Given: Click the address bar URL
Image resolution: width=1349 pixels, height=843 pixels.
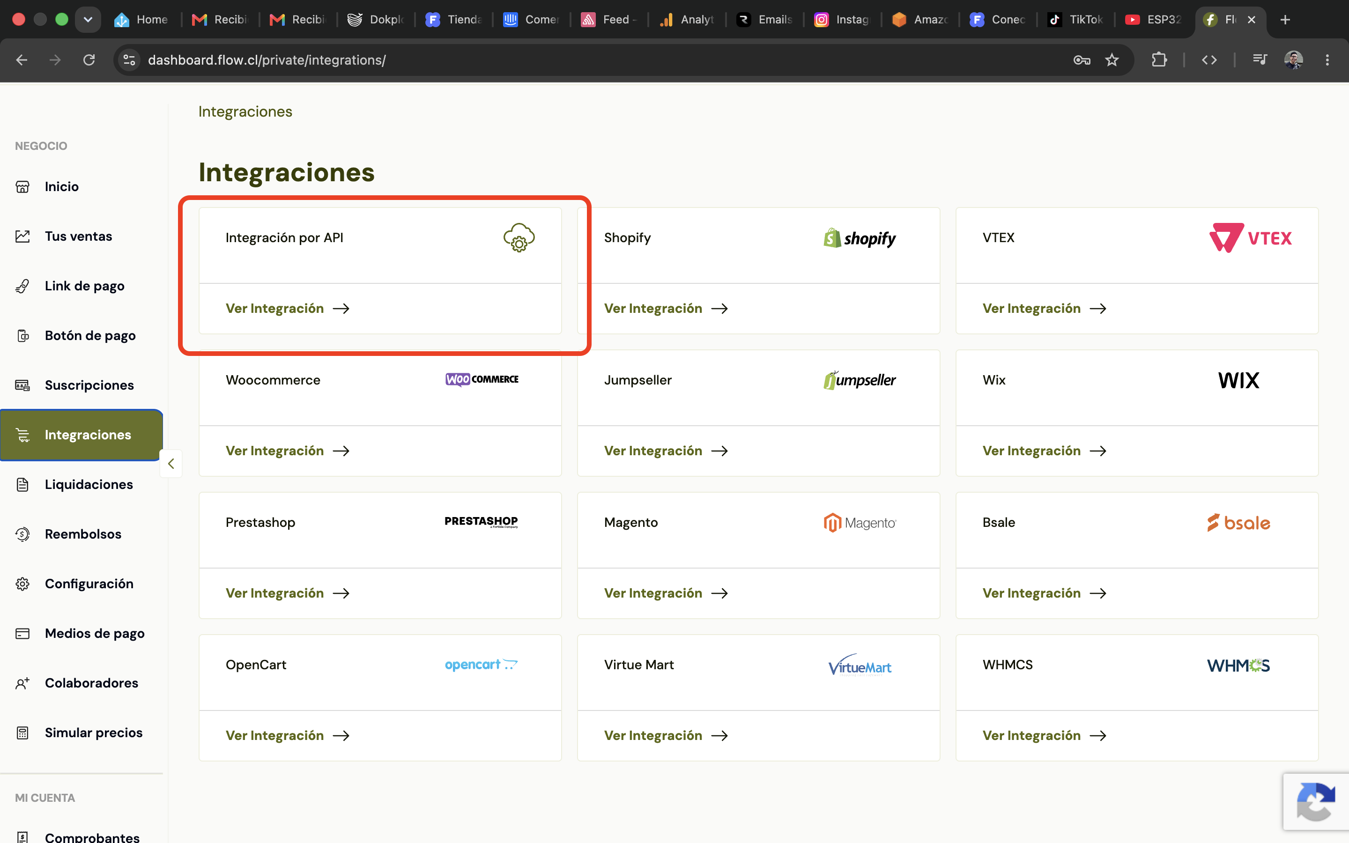Looking at the screenshot, I should (x=267, y=59).
